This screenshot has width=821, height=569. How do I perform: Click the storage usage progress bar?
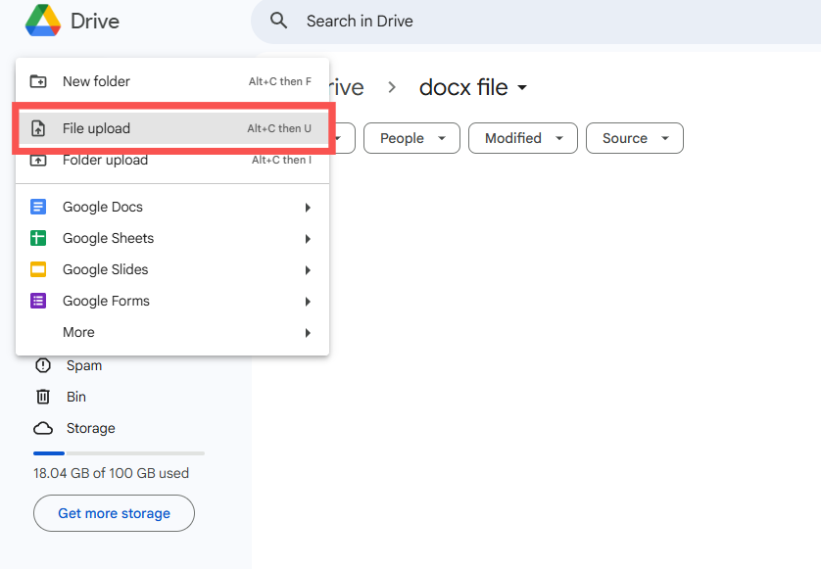point(119,453)
